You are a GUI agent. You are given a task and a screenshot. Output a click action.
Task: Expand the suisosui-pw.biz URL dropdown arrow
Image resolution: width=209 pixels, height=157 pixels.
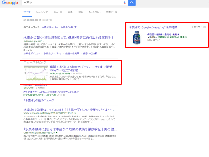(x=43, y=41)
